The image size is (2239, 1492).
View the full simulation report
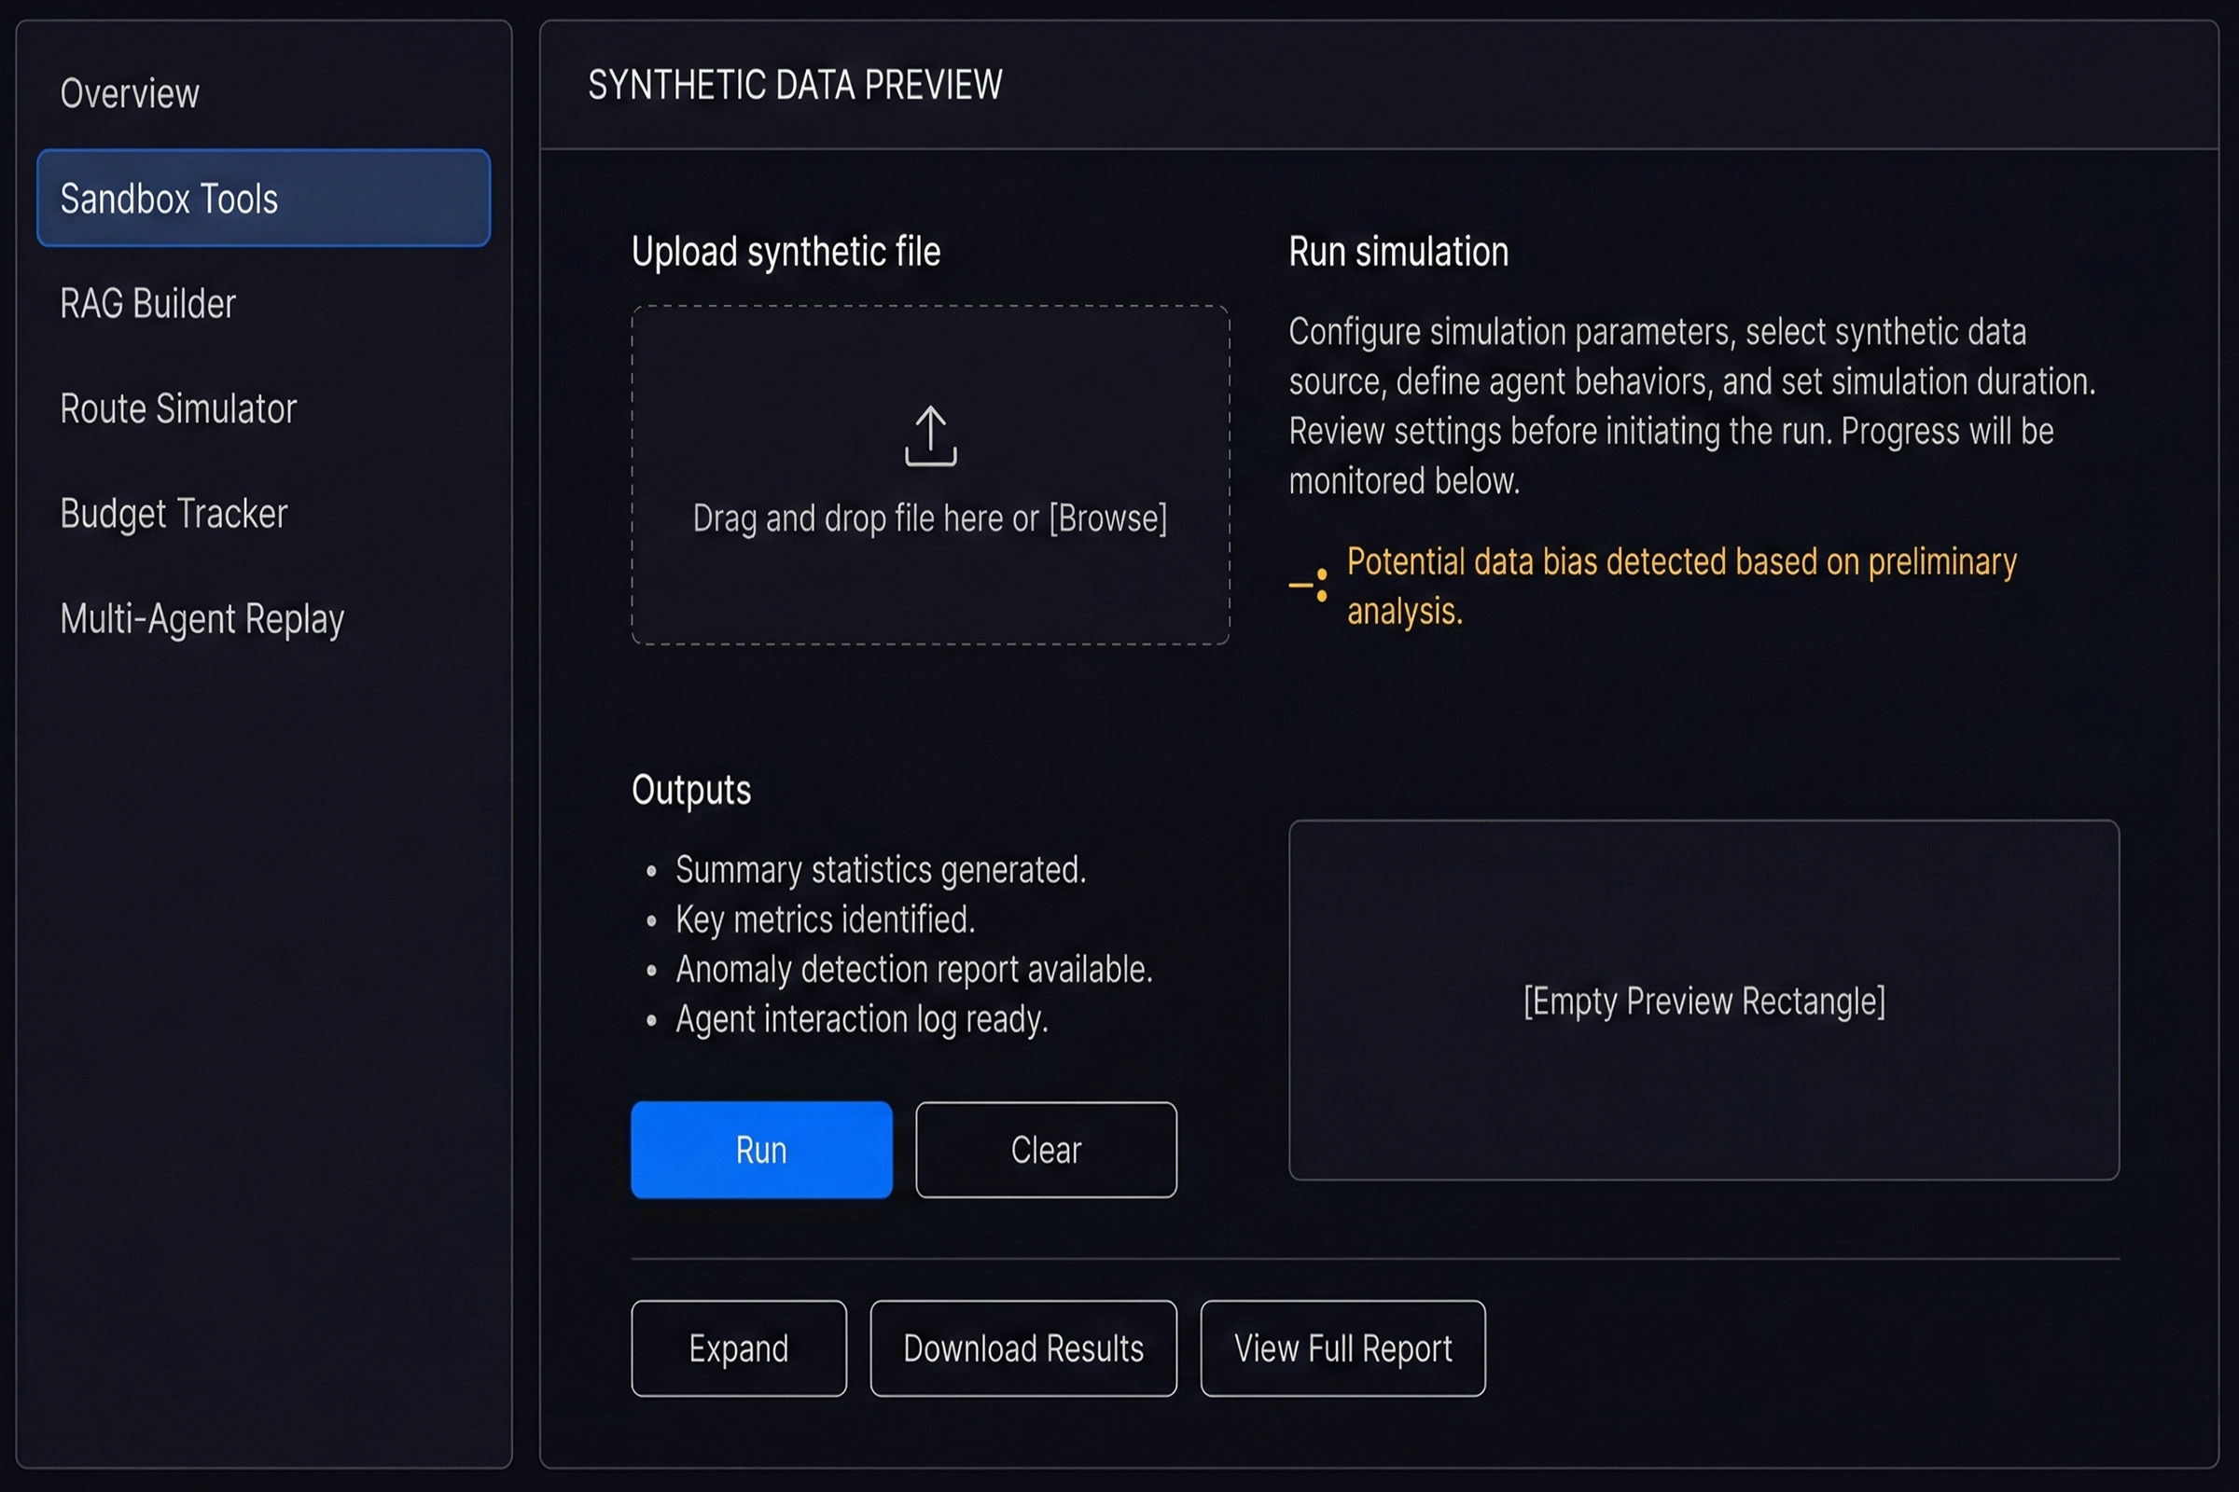1342,1347
